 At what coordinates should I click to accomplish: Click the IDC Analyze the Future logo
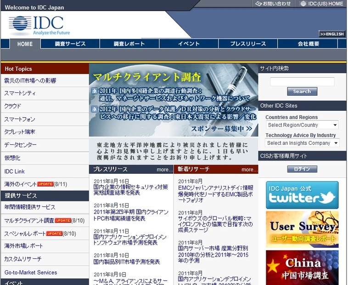[x=39, y=26]
